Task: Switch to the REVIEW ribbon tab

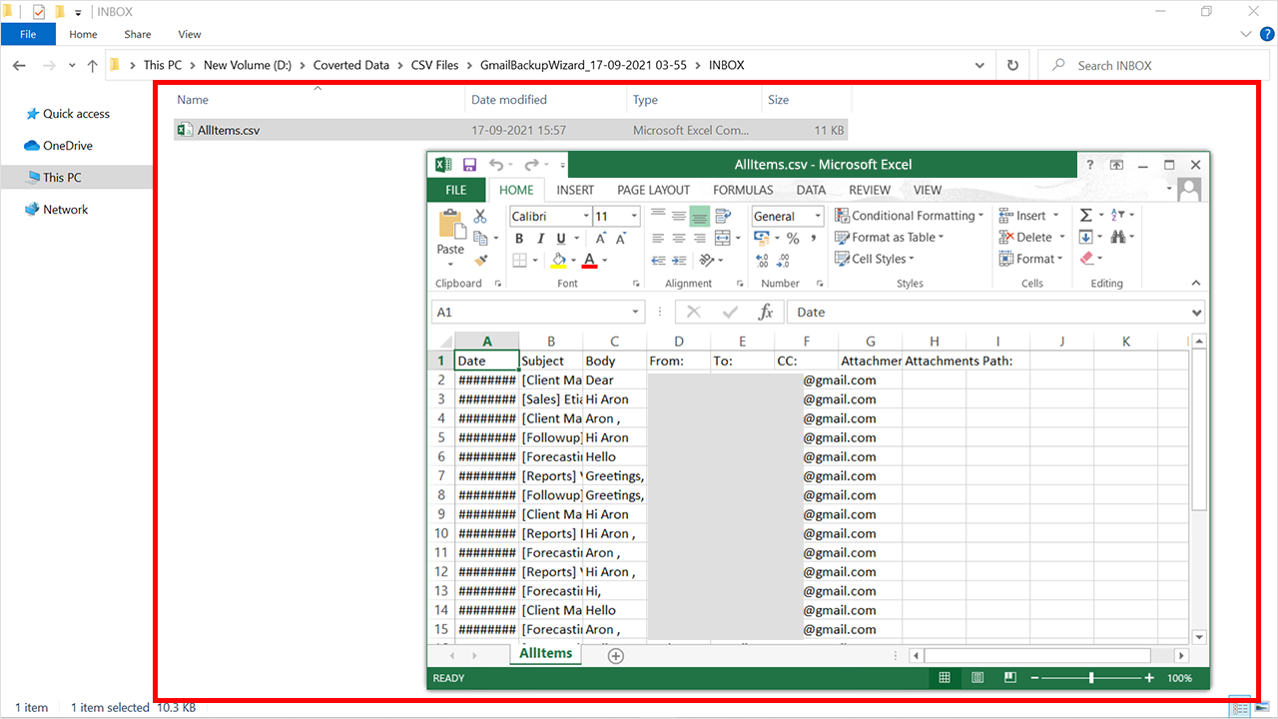Action: 870,190
